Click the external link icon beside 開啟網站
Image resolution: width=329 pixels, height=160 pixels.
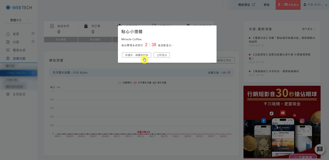click(x=253, y=5)
